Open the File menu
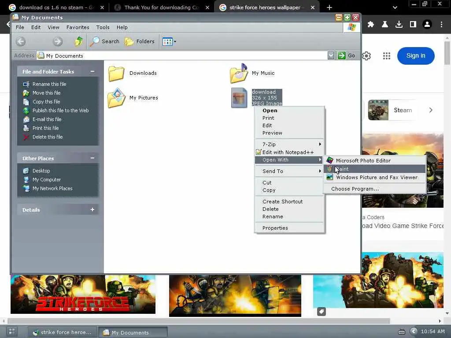 pyautogui.click(x=20, y=27)
